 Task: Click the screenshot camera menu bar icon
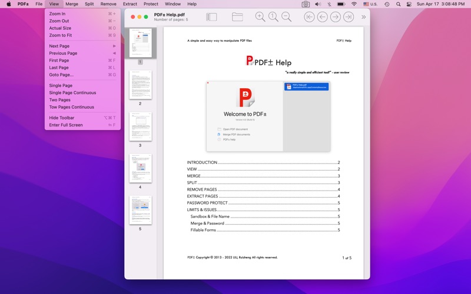coord(306,4)
